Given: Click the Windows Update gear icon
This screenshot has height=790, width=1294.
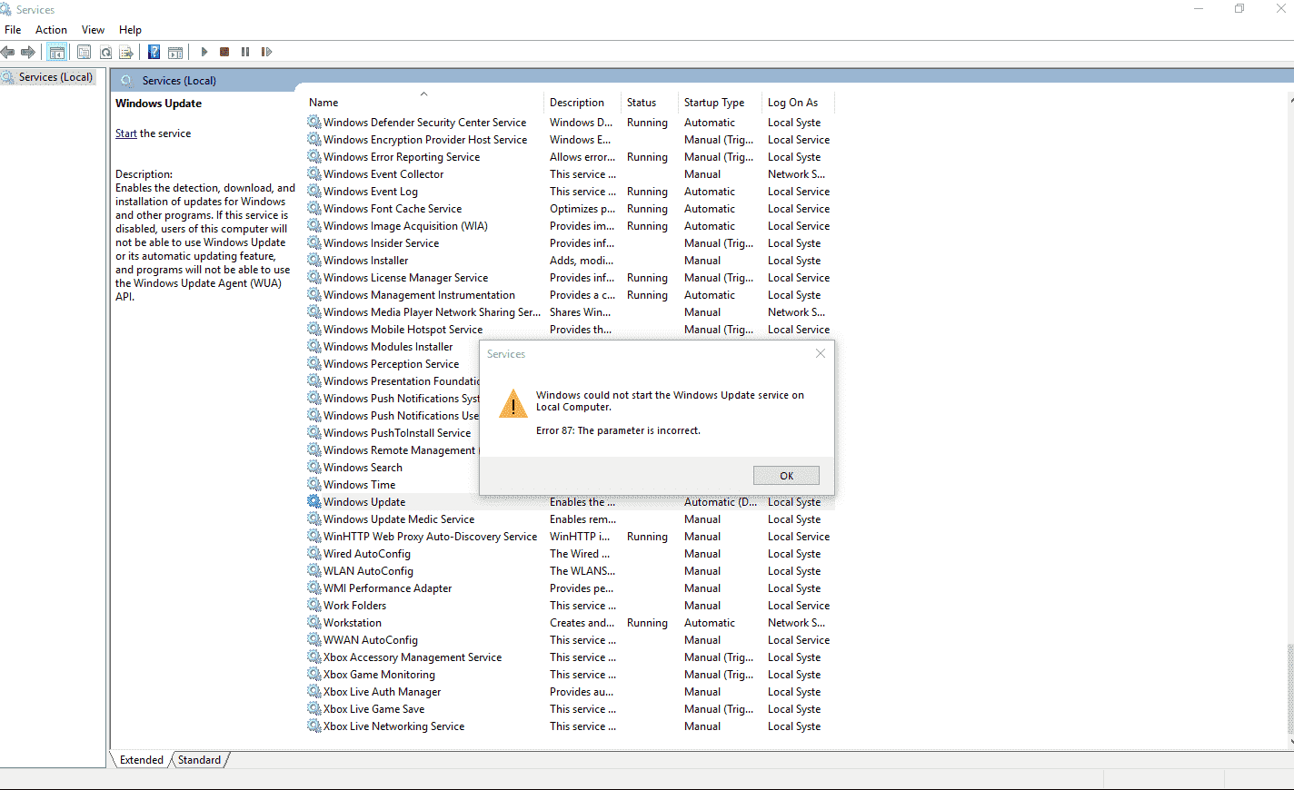Looking at the screenshot, I should click(314, 502).
